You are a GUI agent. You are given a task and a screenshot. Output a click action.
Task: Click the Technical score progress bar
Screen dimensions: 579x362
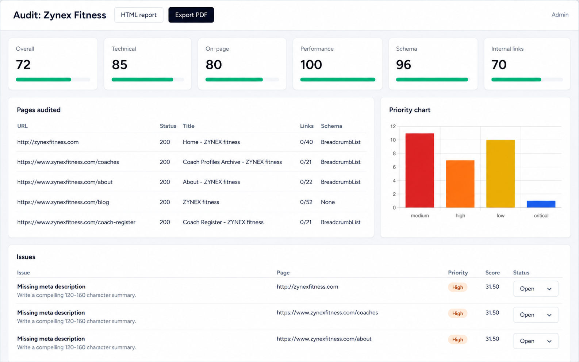148,80
